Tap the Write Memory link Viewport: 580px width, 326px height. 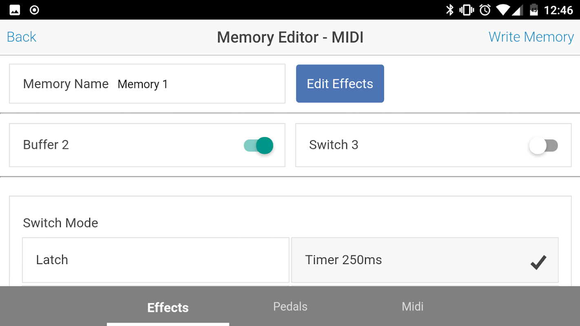pos(531,37)
